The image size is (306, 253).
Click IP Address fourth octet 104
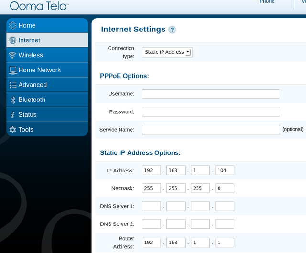[225, 171]
